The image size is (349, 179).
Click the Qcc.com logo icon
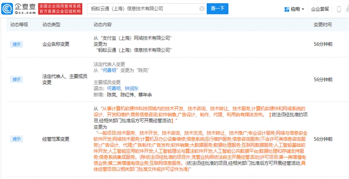point(7,9)
